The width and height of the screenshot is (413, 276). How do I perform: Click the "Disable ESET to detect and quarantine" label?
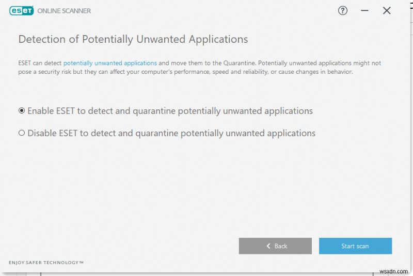171,133
